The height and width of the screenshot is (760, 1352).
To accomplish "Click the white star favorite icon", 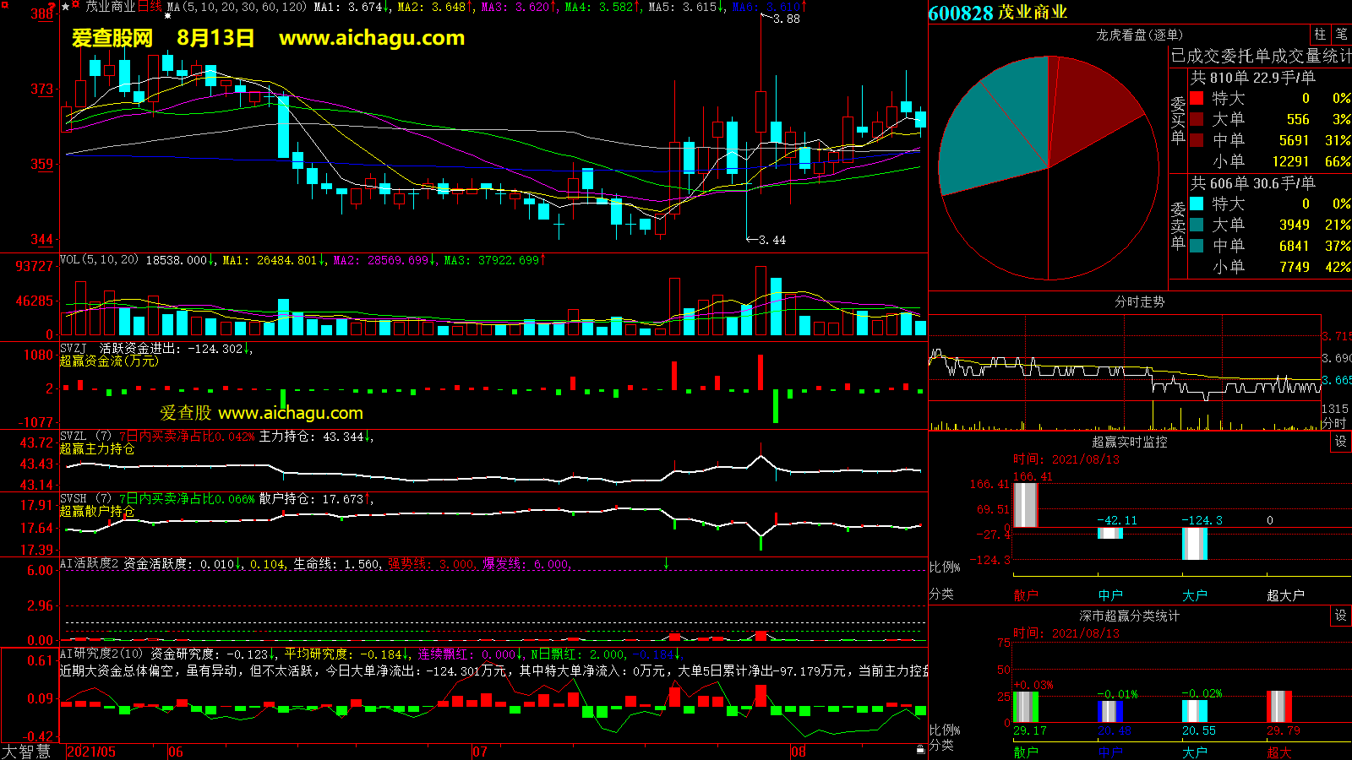I will click(66, 7).
